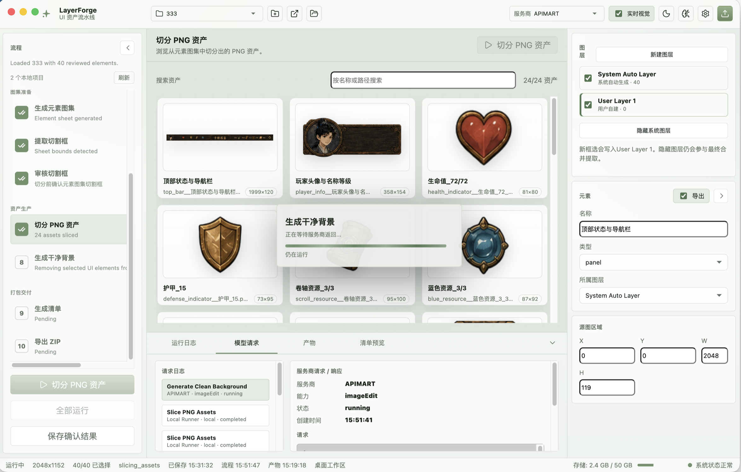The image size is (741, 472).
Task: Open project in external window icon
Action: [294, 14]
